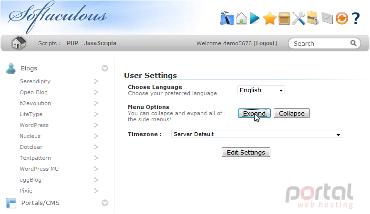The image size is (370, 214).
Task: Click the arrow icon beside Nucleus
Action: (96, 136)
